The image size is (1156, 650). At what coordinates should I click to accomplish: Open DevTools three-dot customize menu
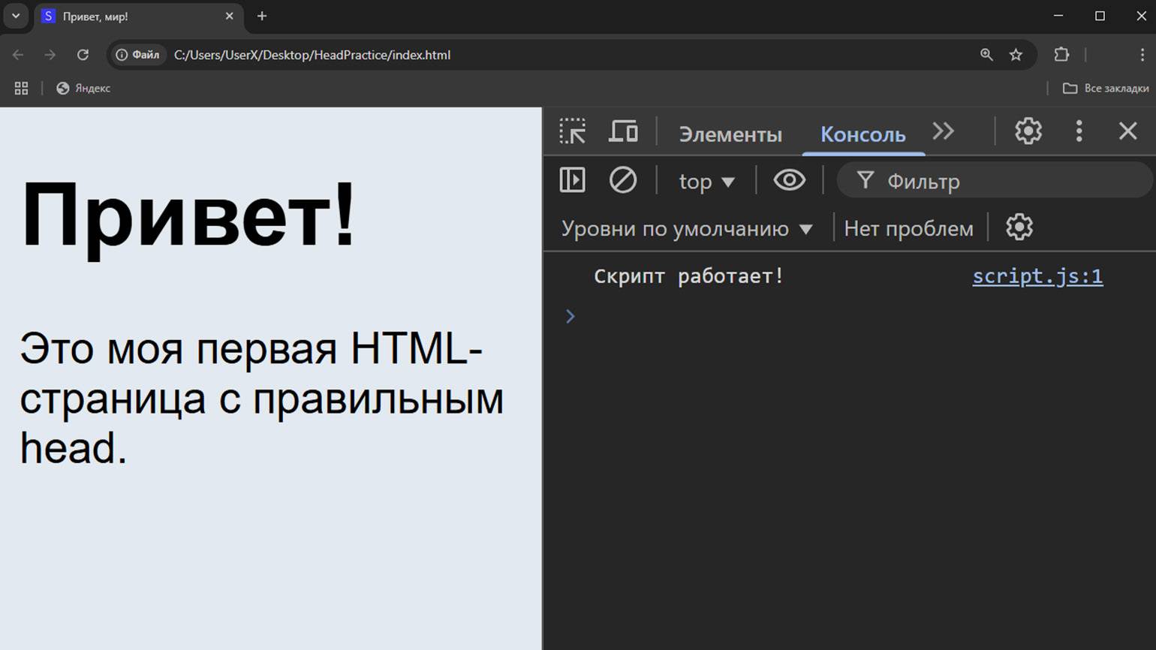point(1079,131)
